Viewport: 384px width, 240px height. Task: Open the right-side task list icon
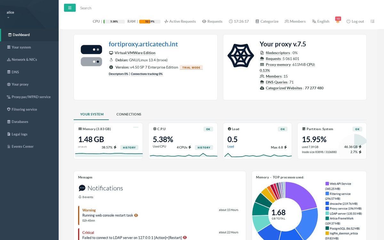372,21
